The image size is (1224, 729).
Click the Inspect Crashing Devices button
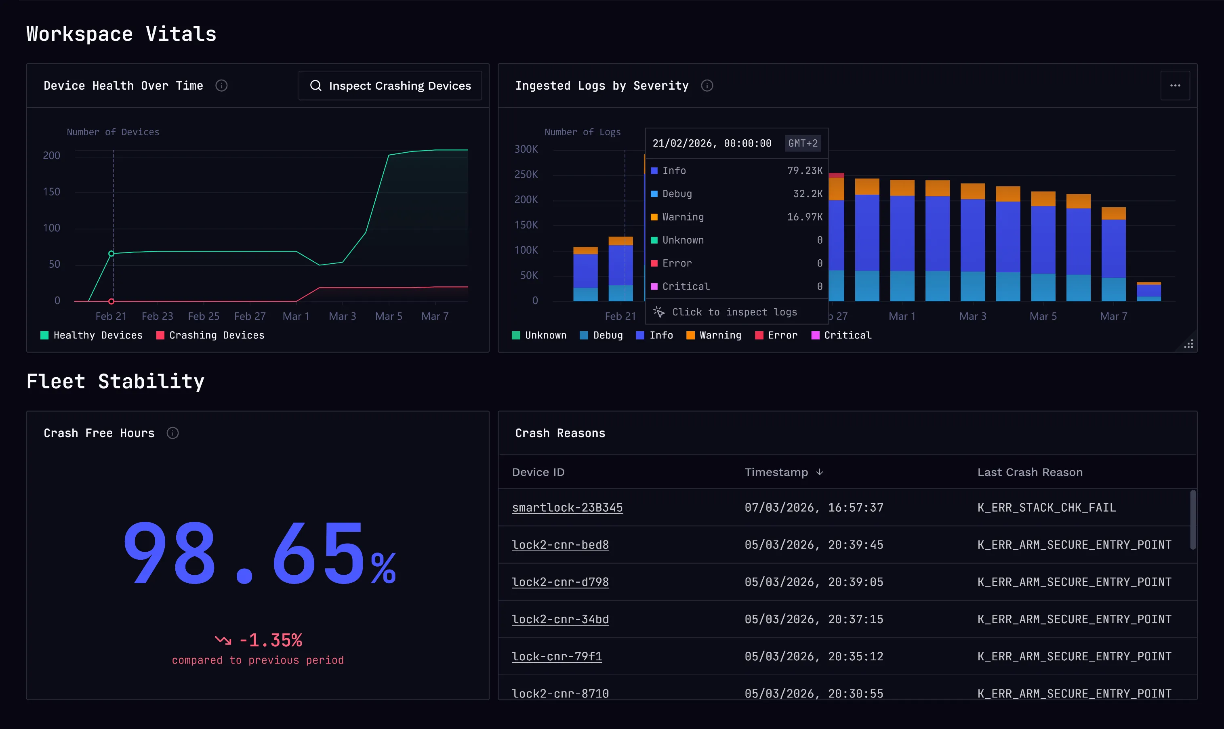tap(390, 86)
